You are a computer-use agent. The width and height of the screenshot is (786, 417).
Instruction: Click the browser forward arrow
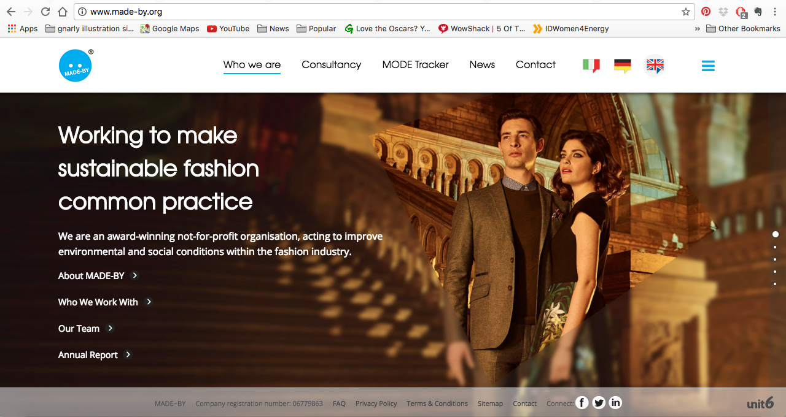(28, 12)
